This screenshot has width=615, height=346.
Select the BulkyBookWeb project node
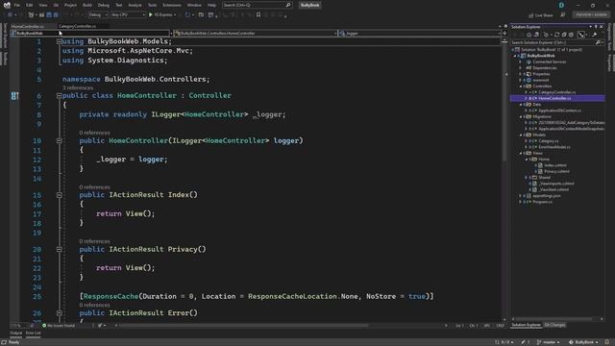click(x=541, y=56)
